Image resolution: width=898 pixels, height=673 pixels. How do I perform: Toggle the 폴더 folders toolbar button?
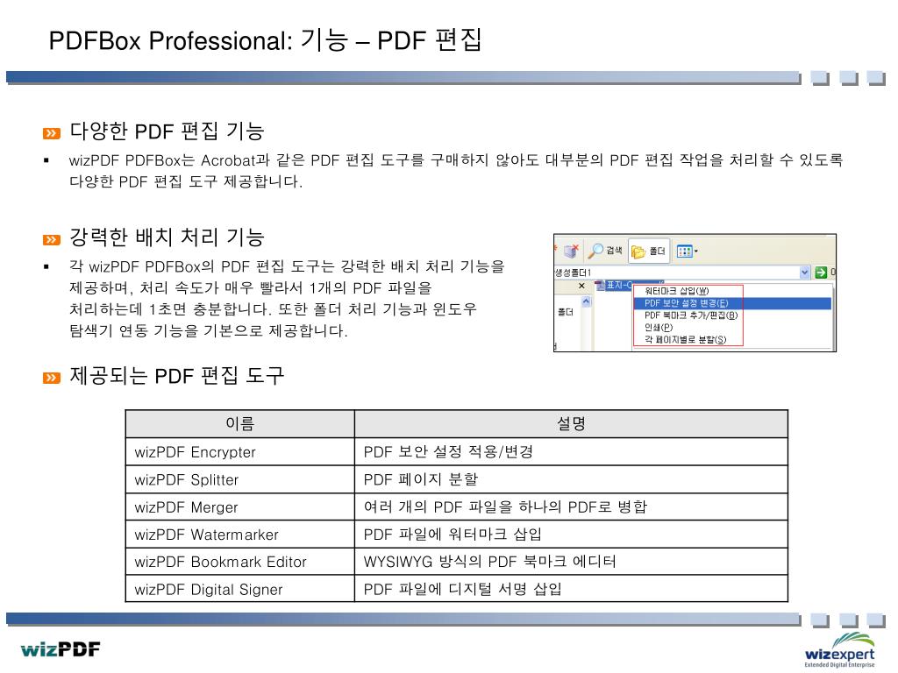pos(649,251)
